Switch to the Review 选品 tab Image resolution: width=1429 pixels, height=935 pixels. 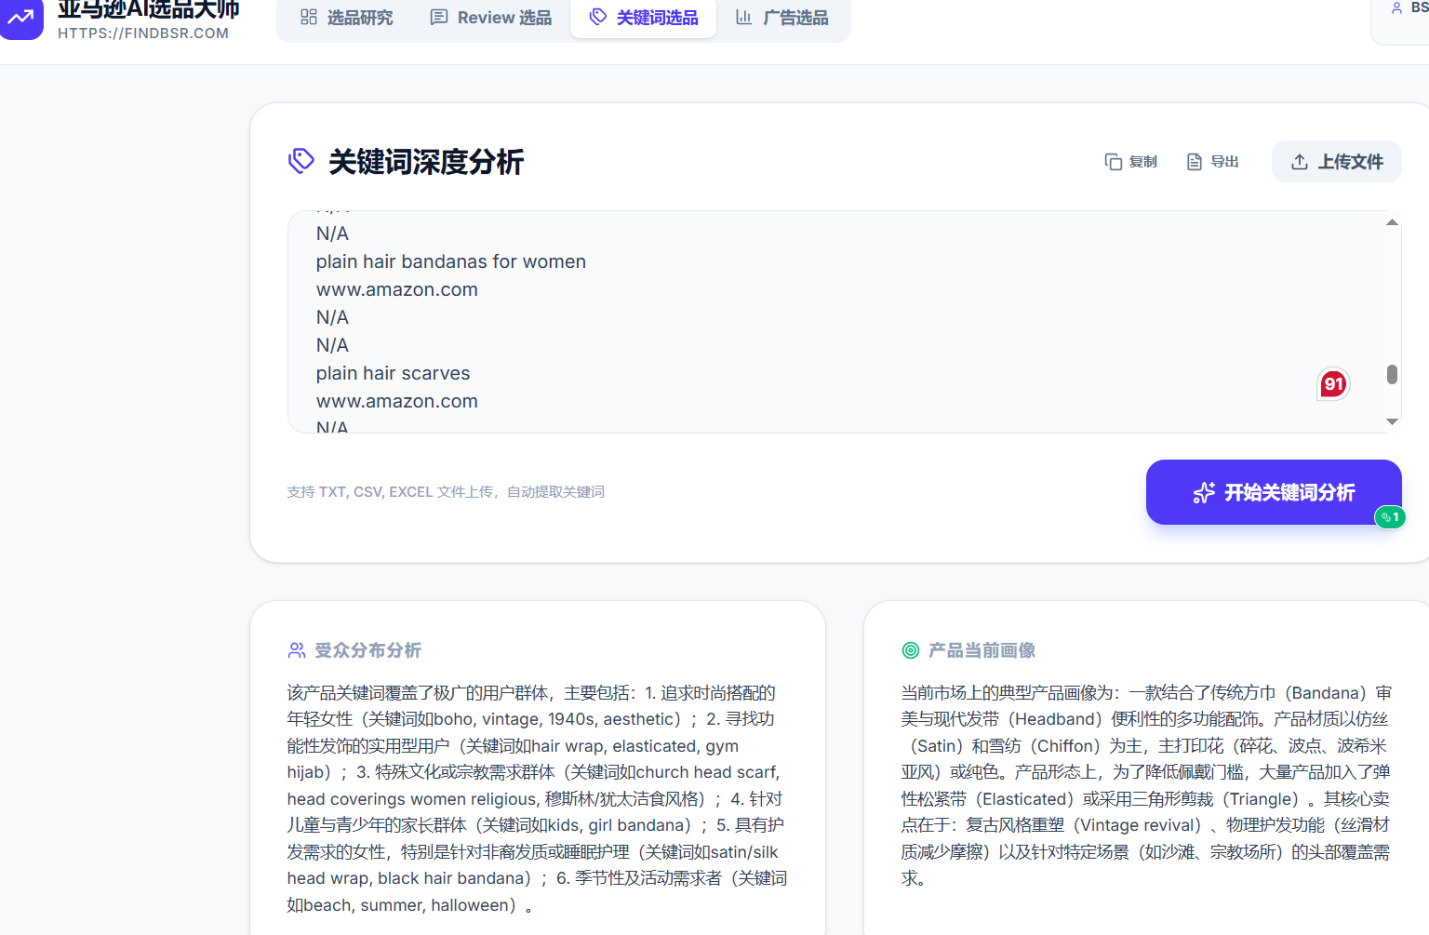click(490, 18)
